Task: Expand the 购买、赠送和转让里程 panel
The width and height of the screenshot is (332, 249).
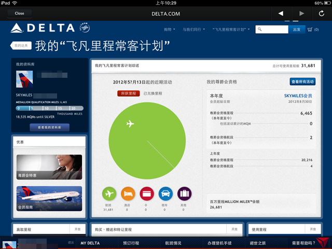Action: (x=234, y=229)
